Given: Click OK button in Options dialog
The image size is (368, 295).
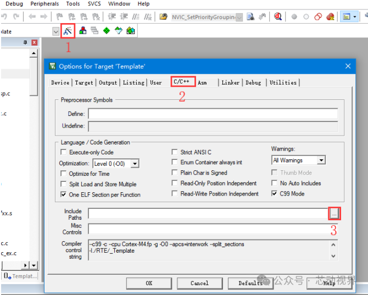Looking at the screenshot, I should (149, 283).
